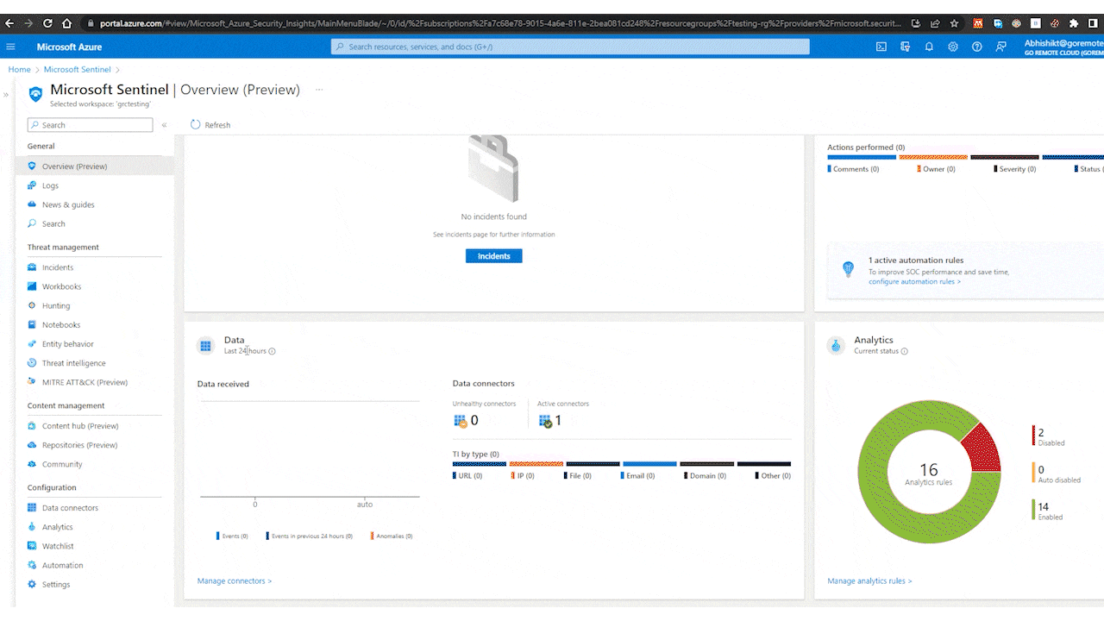Click the Data grid icon on the Data card
Screen dimensions: 1104x621
click(205, 346)
